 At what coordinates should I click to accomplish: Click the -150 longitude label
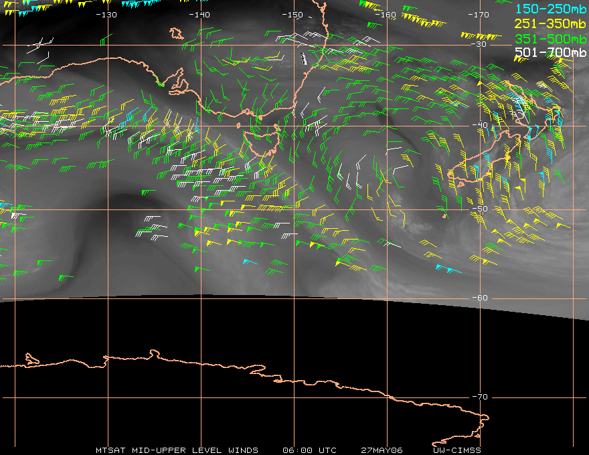tap(292, 15)
